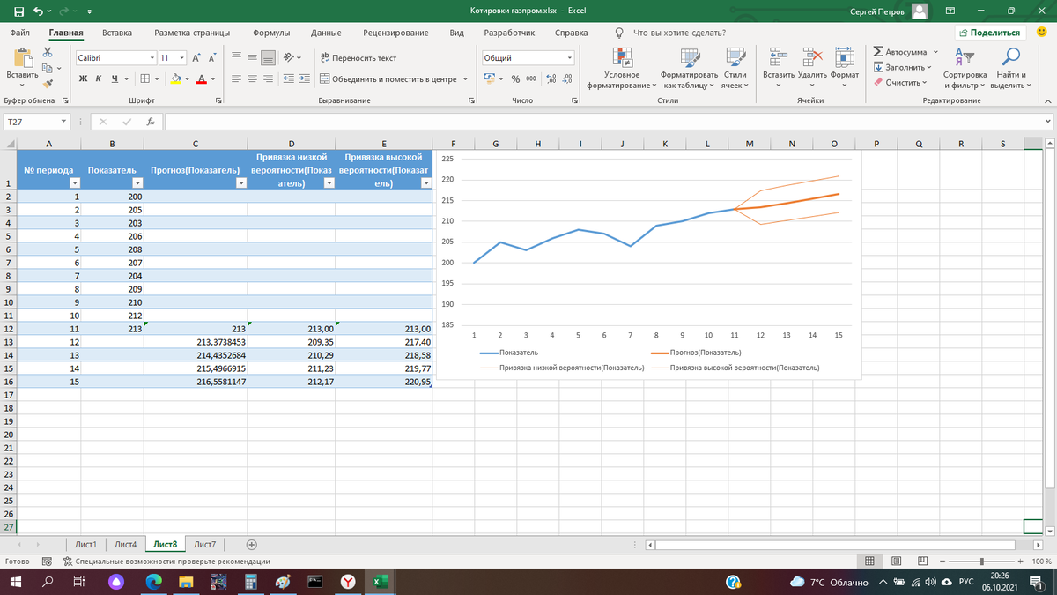Click the accessibility recommendations status message
The height and width of the screenshot is (595, 1057).
coord(165,561)
